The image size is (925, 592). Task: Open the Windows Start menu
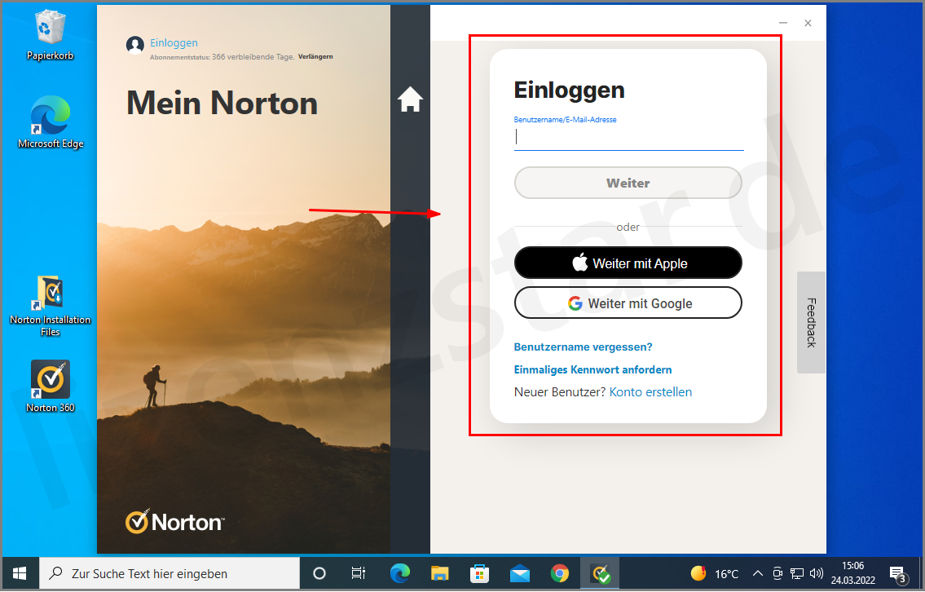pyautogui.click(x=19, y=573)
